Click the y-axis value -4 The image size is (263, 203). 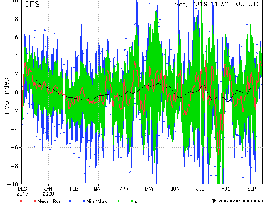(15, 129)
